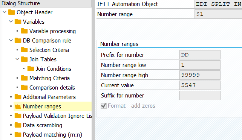Collapse the Join Tables node chevron
The height and width of the screenshot is (140, 242).
(17, 59)
